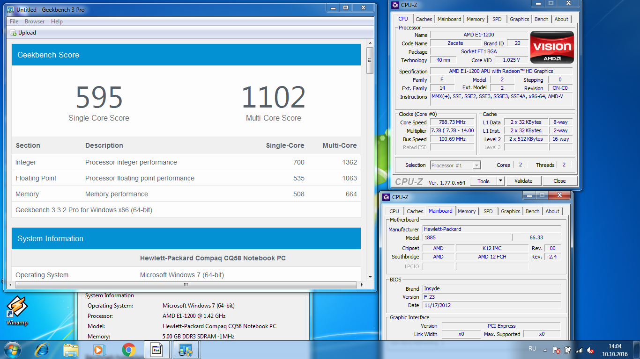
Task: Launch Google Chrome from taskbar
Action: (x=128, y=350)
